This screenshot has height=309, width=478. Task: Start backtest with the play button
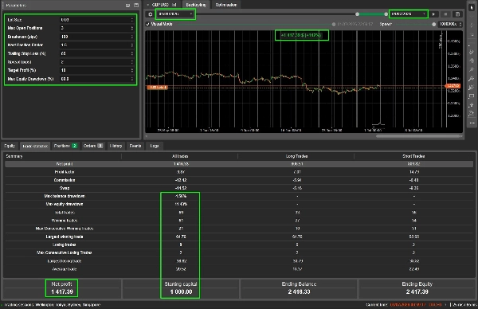pyautogui.click(x=434, y=14)
